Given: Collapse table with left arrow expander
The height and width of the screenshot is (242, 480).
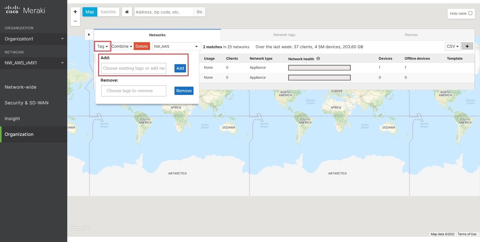Looking at the screenshot, I should pos(90,35).
